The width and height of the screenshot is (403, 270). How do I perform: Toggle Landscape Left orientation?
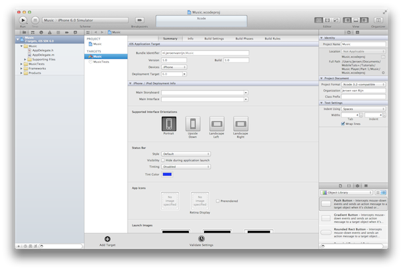point(217,124)
